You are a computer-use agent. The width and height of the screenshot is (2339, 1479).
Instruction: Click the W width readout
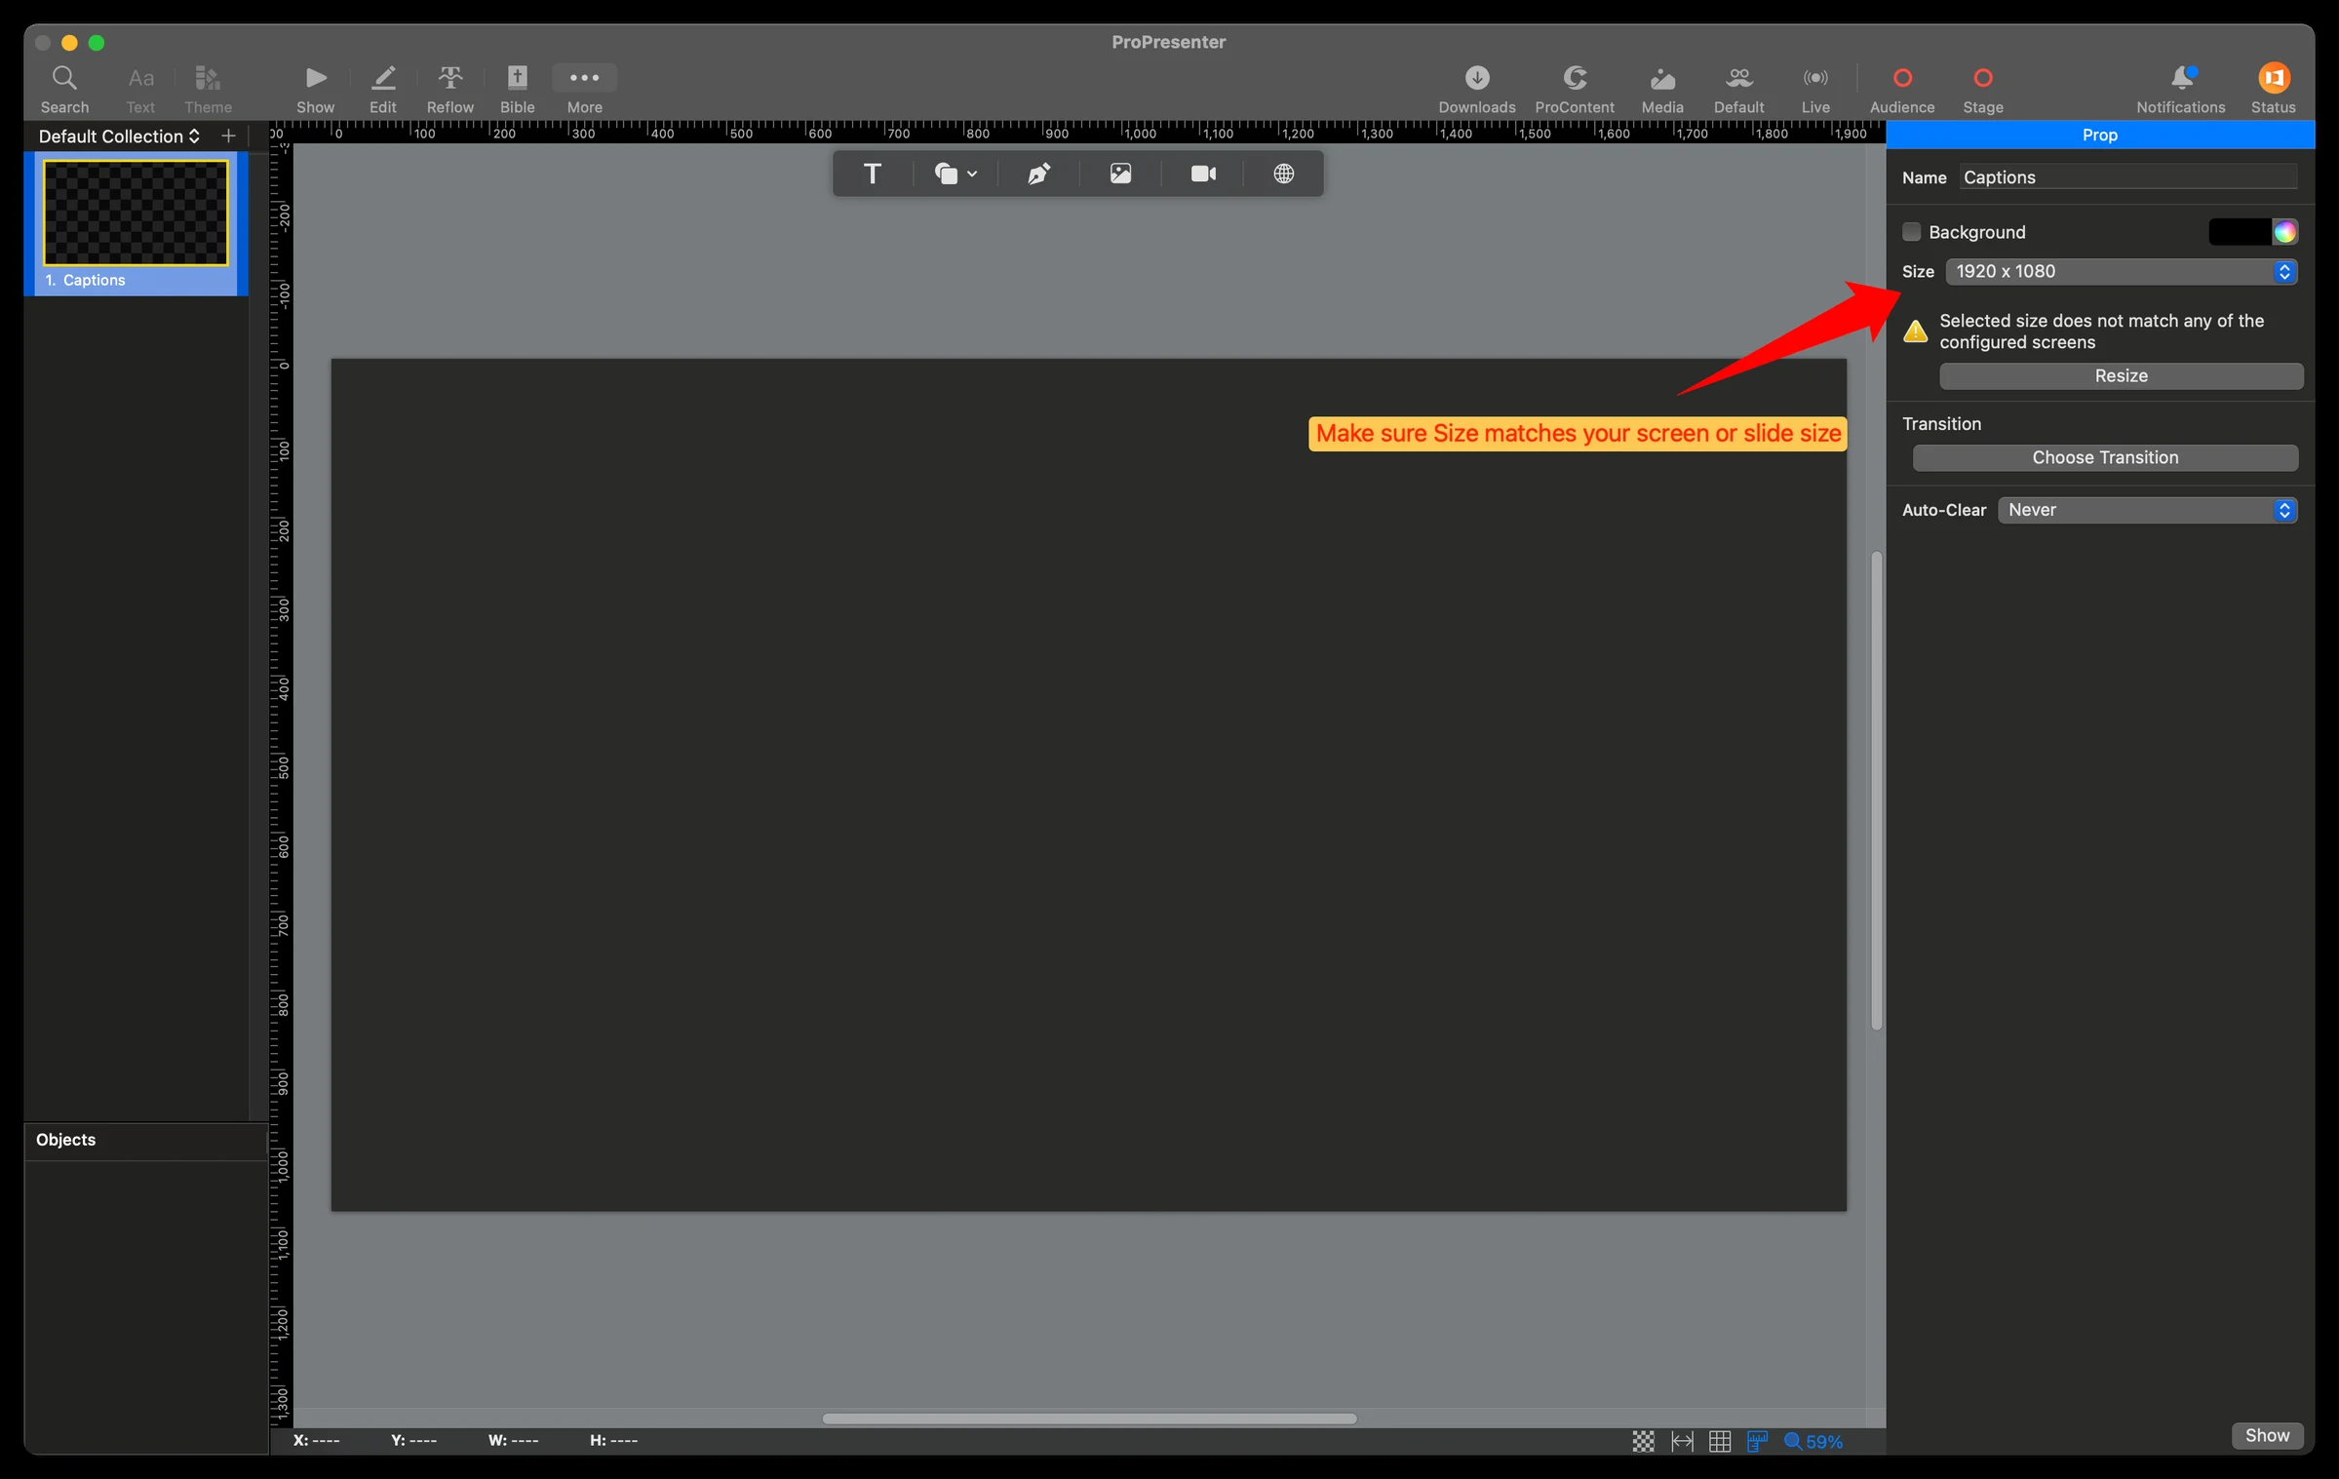[513, 1441]
